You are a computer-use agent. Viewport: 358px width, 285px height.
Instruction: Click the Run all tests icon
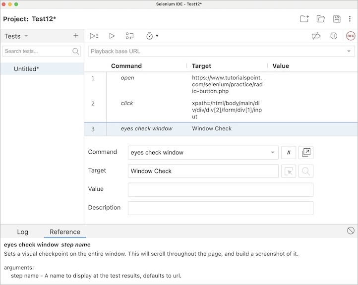[94, 36]
